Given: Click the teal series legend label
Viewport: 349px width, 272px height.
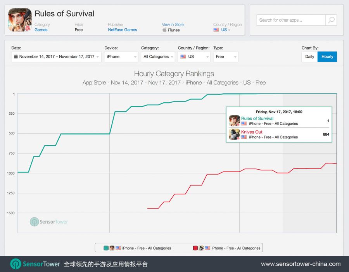Looking at the screenshot, I should click(x=147, y=248).
